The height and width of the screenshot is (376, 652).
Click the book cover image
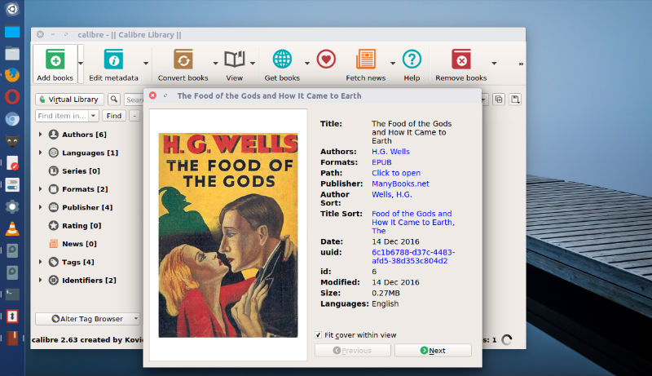228,235
